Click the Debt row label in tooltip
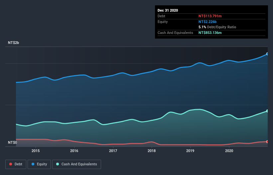Screen dimensions: 273x175 point(161,16)
